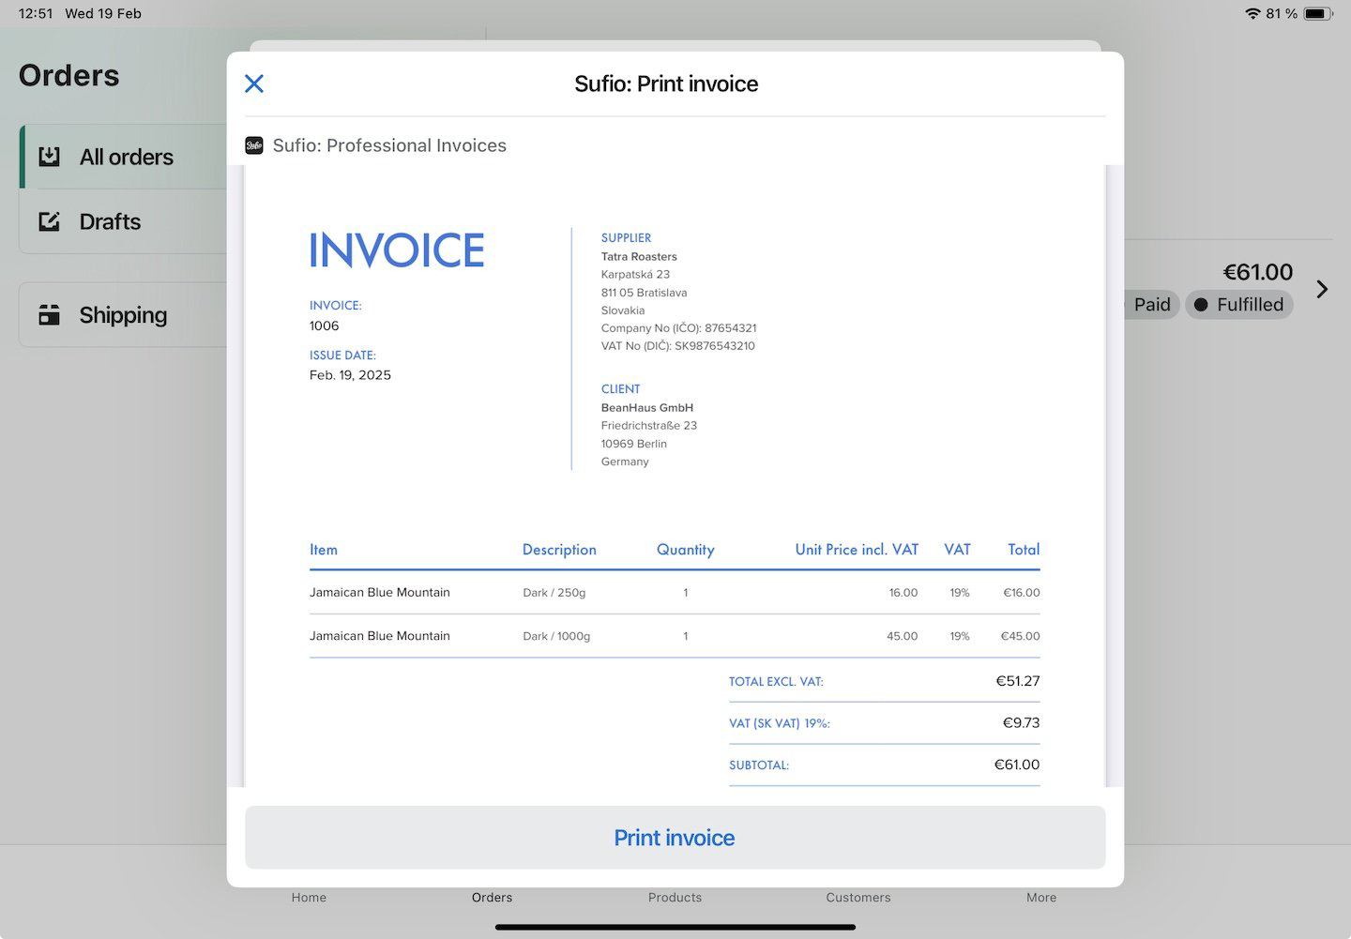This screenshot has height=939, width=1351.
Task: Open the Products tab
Action: tap(675, 898)
